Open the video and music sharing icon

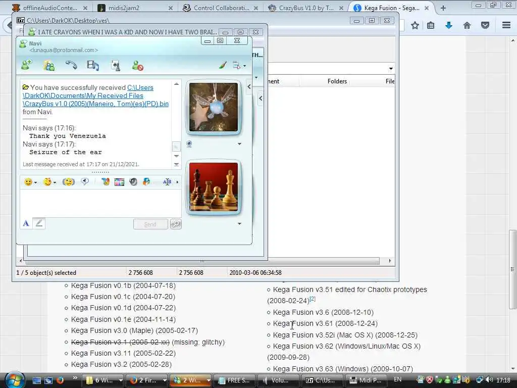tap(93, 65)
